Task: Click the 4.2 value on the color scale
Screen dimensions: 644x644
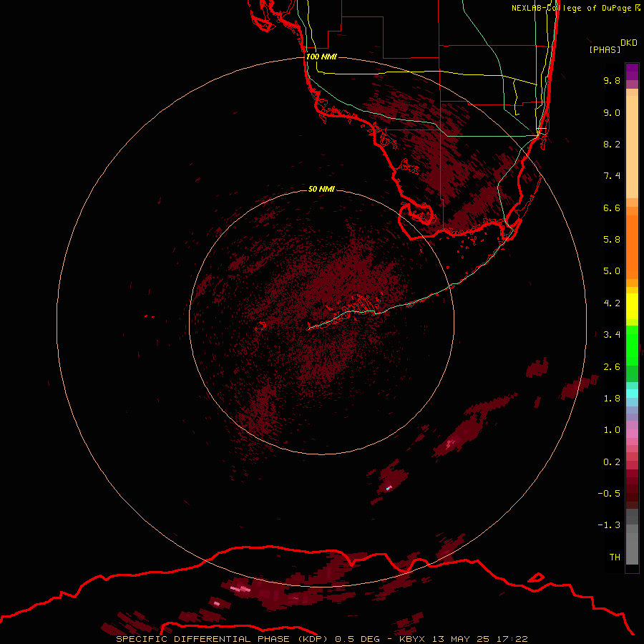Action: click(x=612, y=303)
